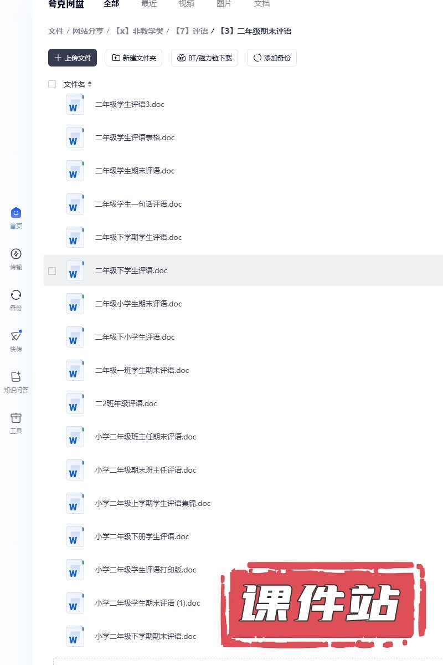The image size is (443, 665).
Task: Open the 备份 backup sidebar icon
Action: (x=16, y=295)
